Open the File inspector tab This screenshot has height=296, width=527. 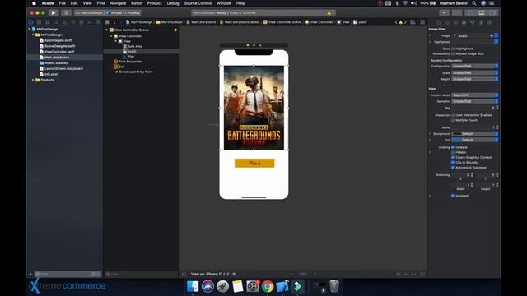click(x=439, y=22)
